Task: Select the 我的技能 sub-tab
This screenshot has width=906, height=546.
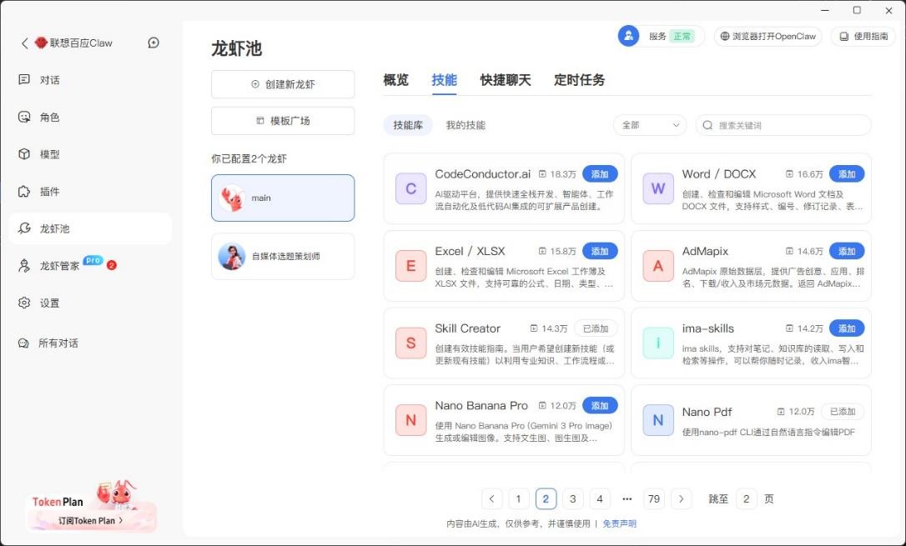Action: [466, 125]
